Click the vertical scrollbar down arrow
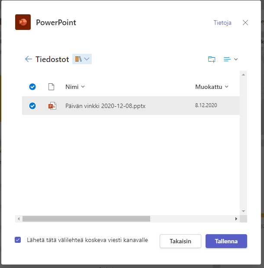Viewport: 264px width, 268px height. click(x=243, y=211)
